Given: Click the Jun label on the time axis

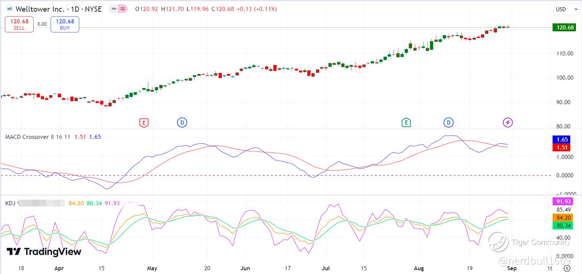Looking at the screenshot, I should (x=245, y=269).
